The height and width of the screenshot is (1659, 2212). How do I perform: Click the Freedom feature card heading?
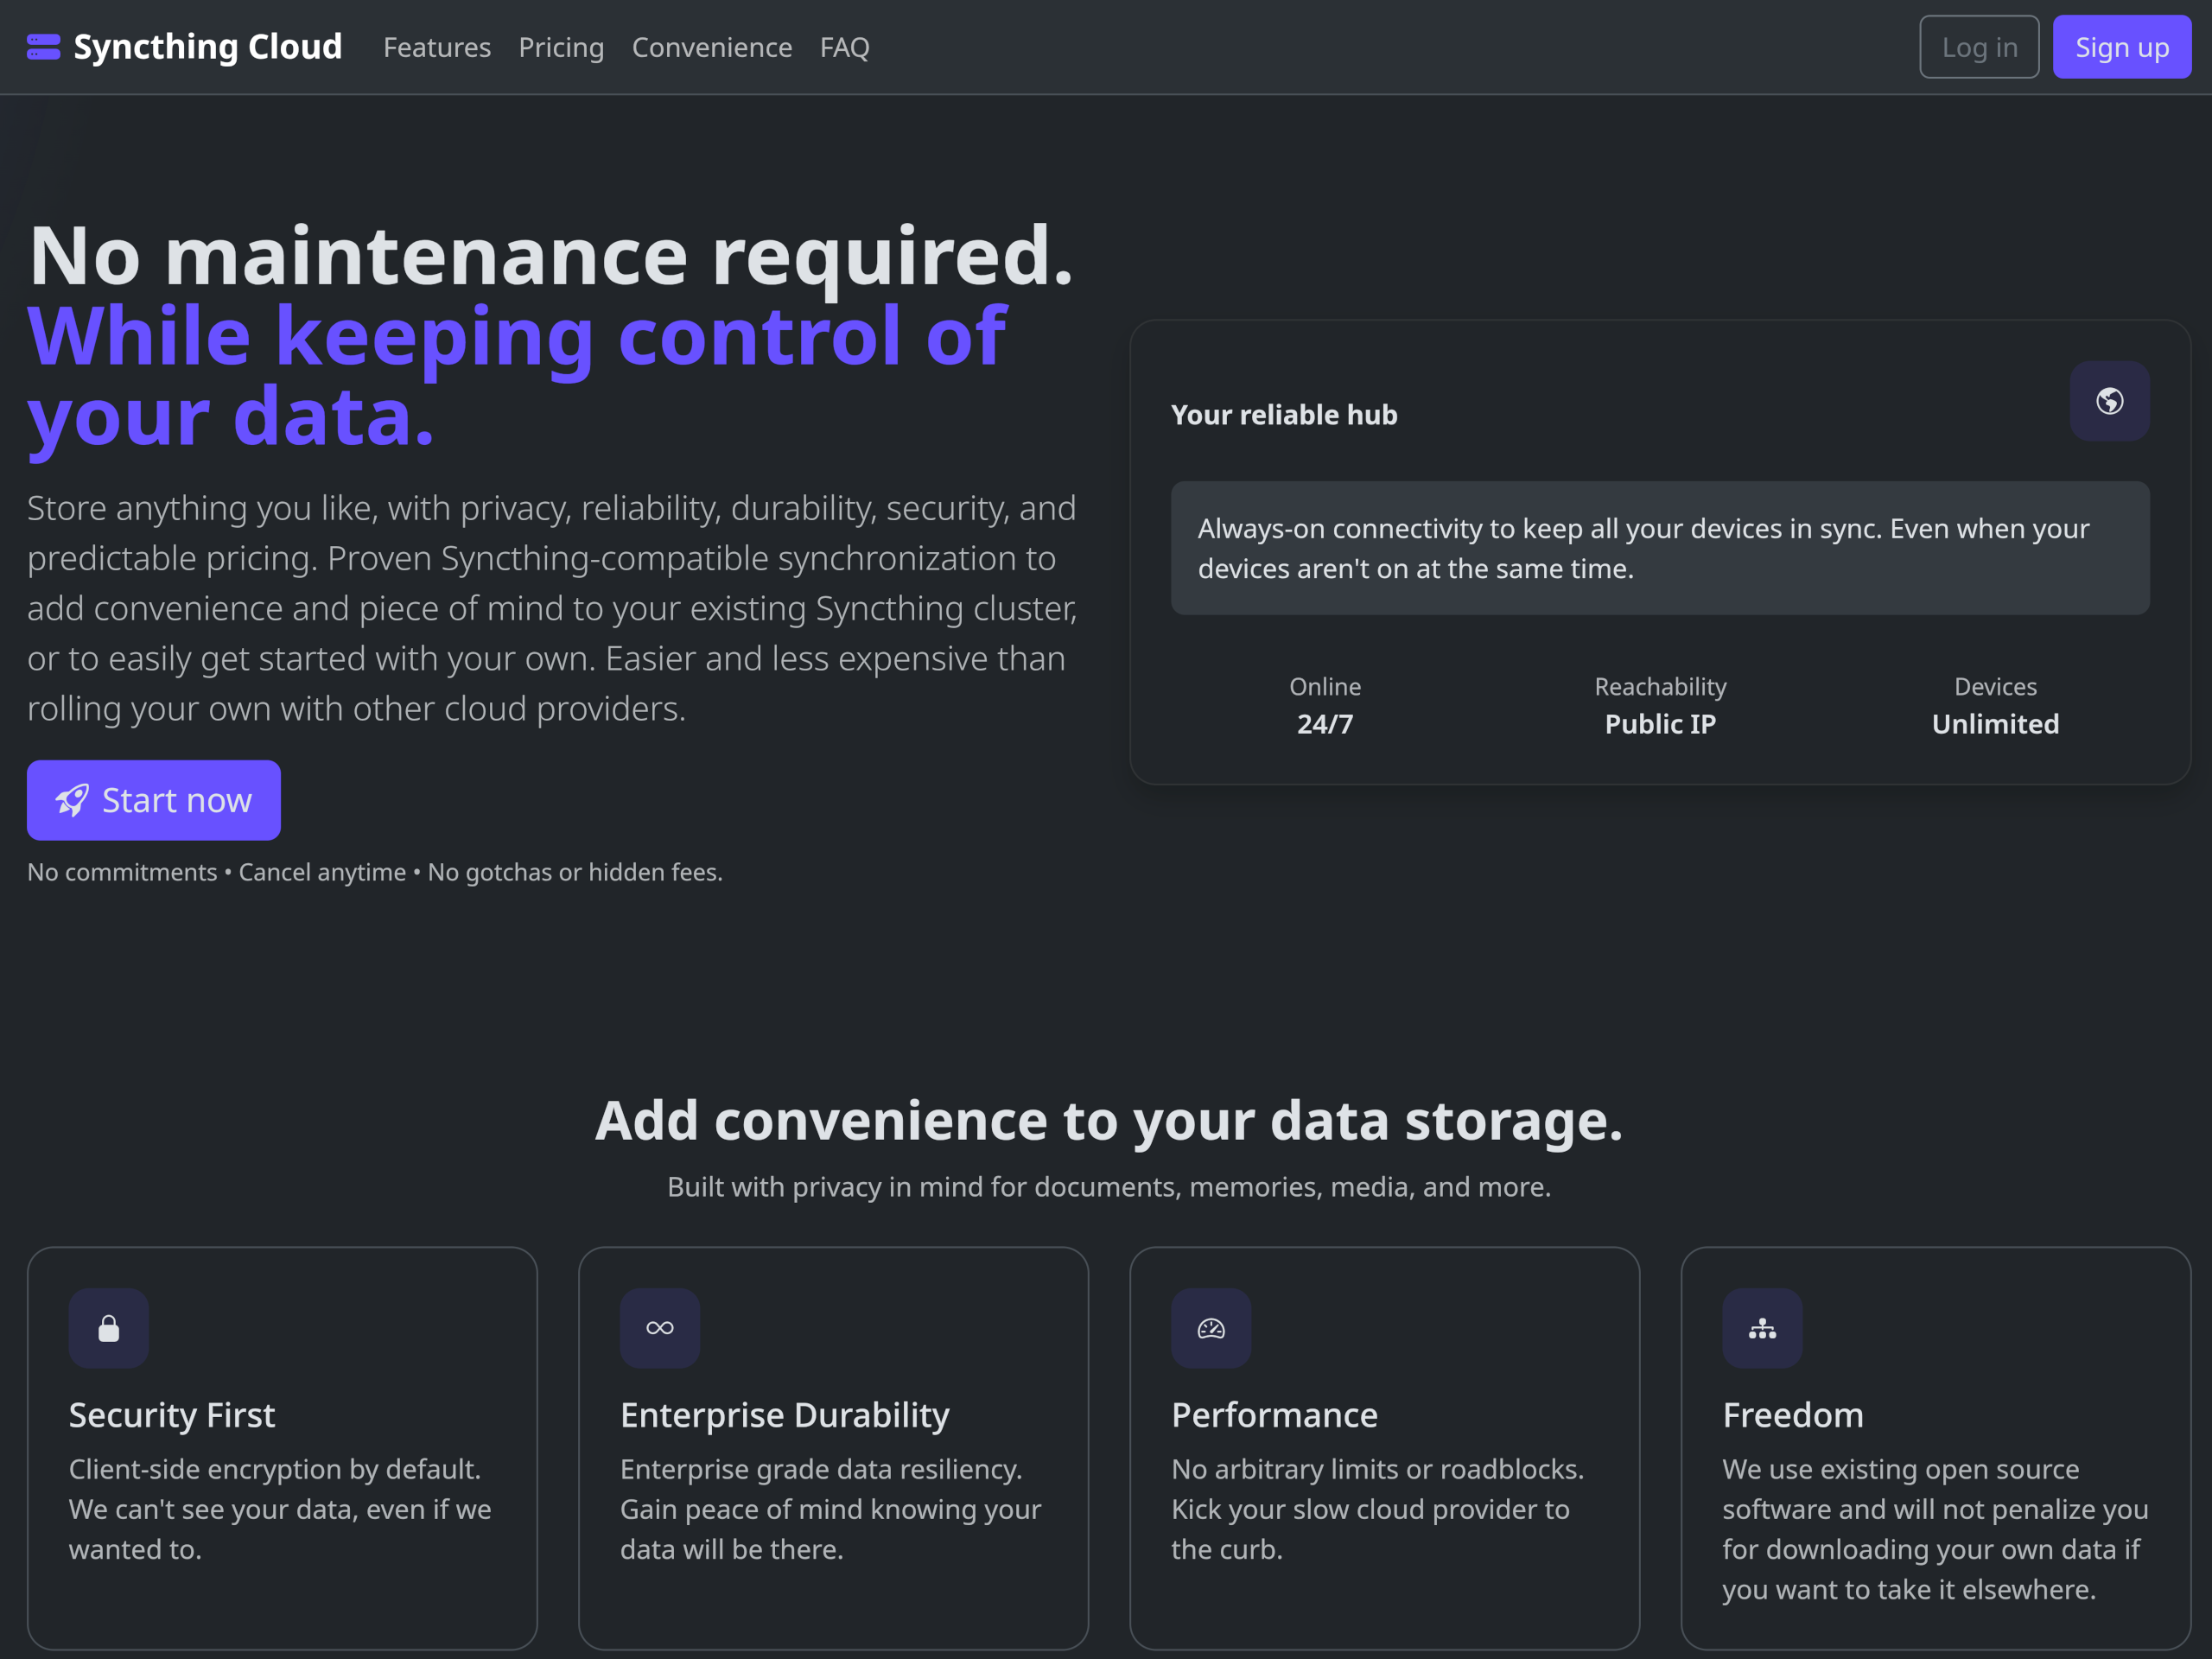1792,1415
